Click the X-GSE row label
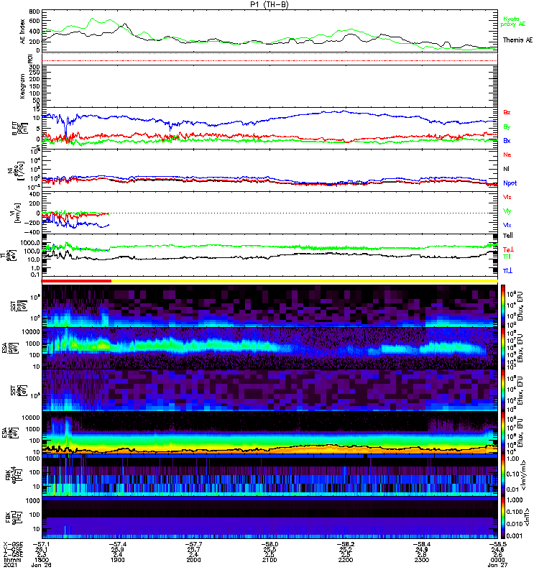 pyautogui.click(x=12, y=544)
